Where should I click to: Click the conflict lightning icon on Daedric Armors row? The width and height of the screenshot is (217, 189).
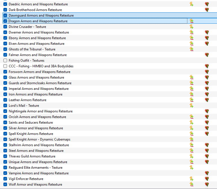tap(191, 4)
